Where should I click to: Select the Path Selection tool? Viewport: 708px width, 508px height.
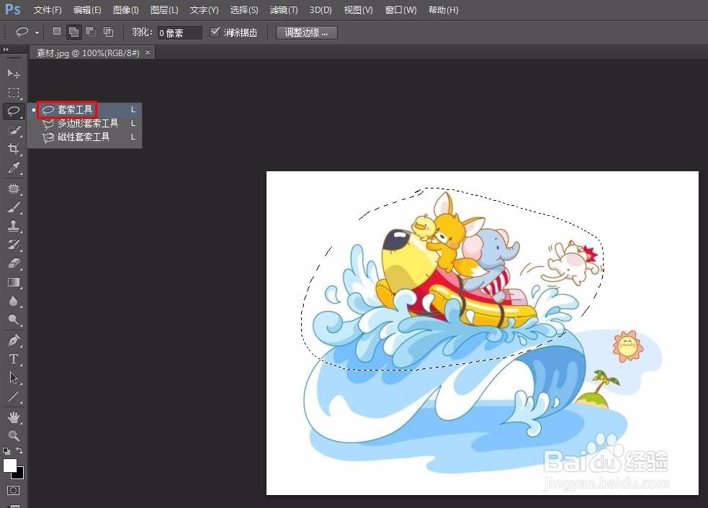tap(14, 378)
